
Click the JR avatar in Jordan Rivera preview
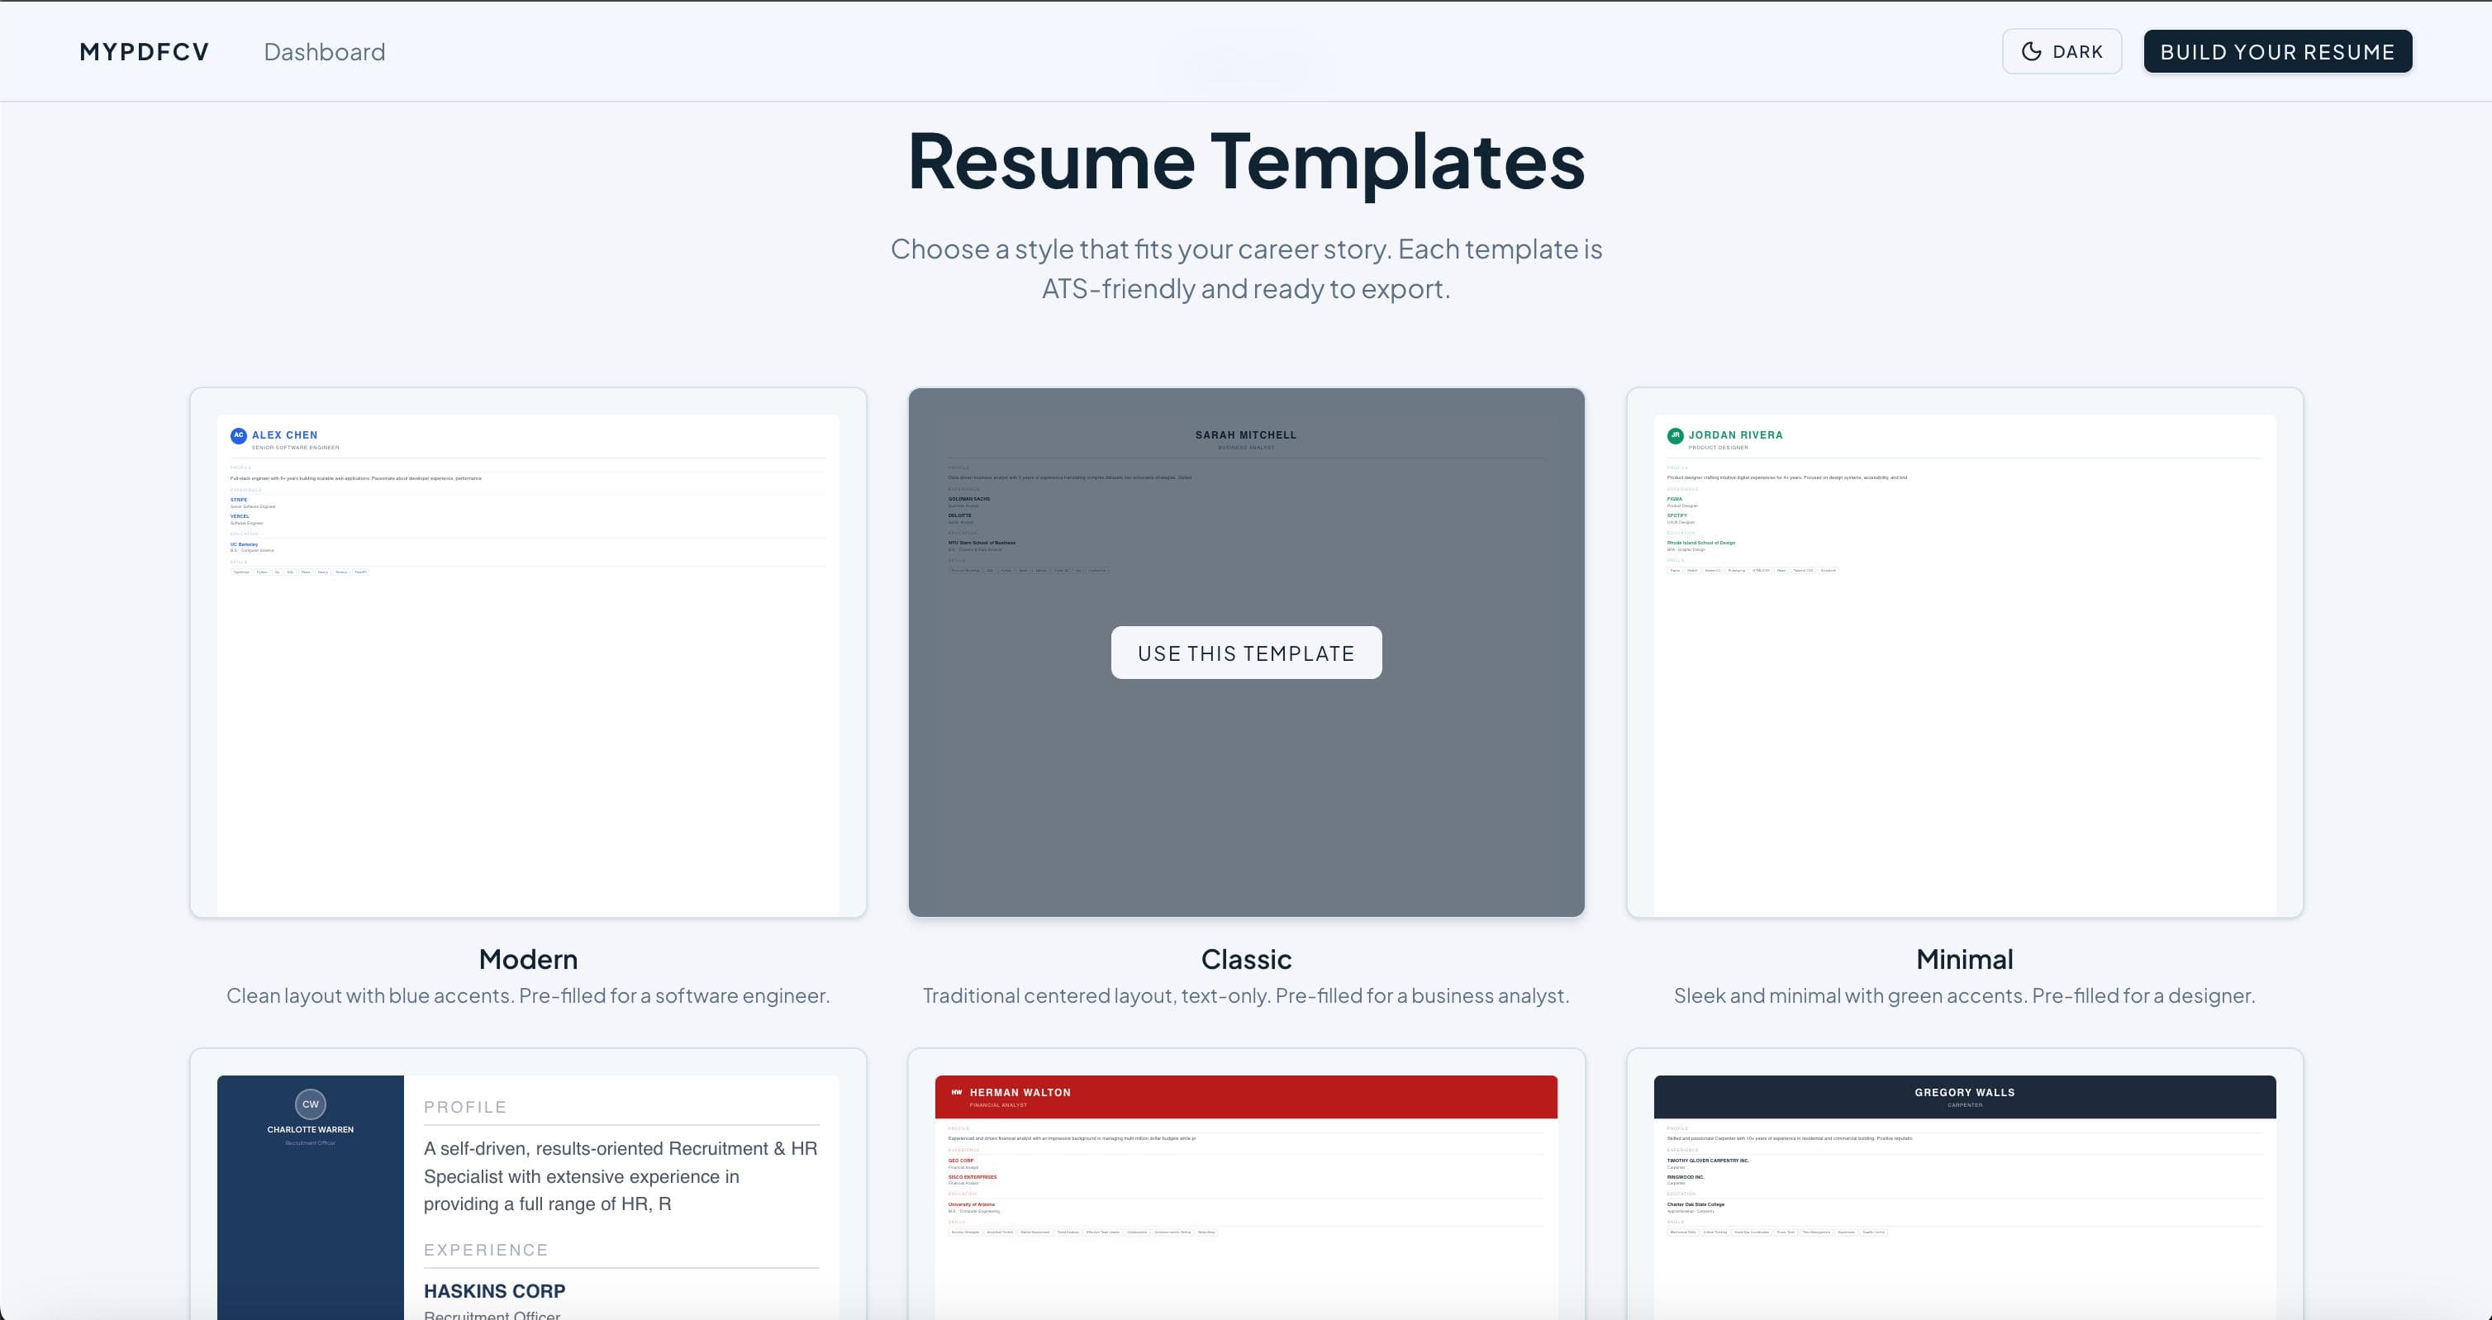point(1676,436)
